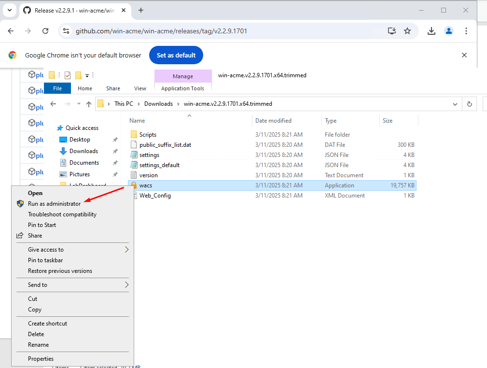Choose Create shortcut
Viewport: 487px width, 368px height.
[x=73, y=323]
